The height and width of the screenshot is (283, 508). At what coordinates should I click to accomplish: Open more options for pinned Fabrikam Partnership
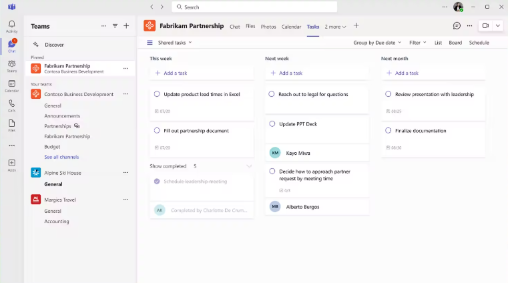[x=125, y=68]
